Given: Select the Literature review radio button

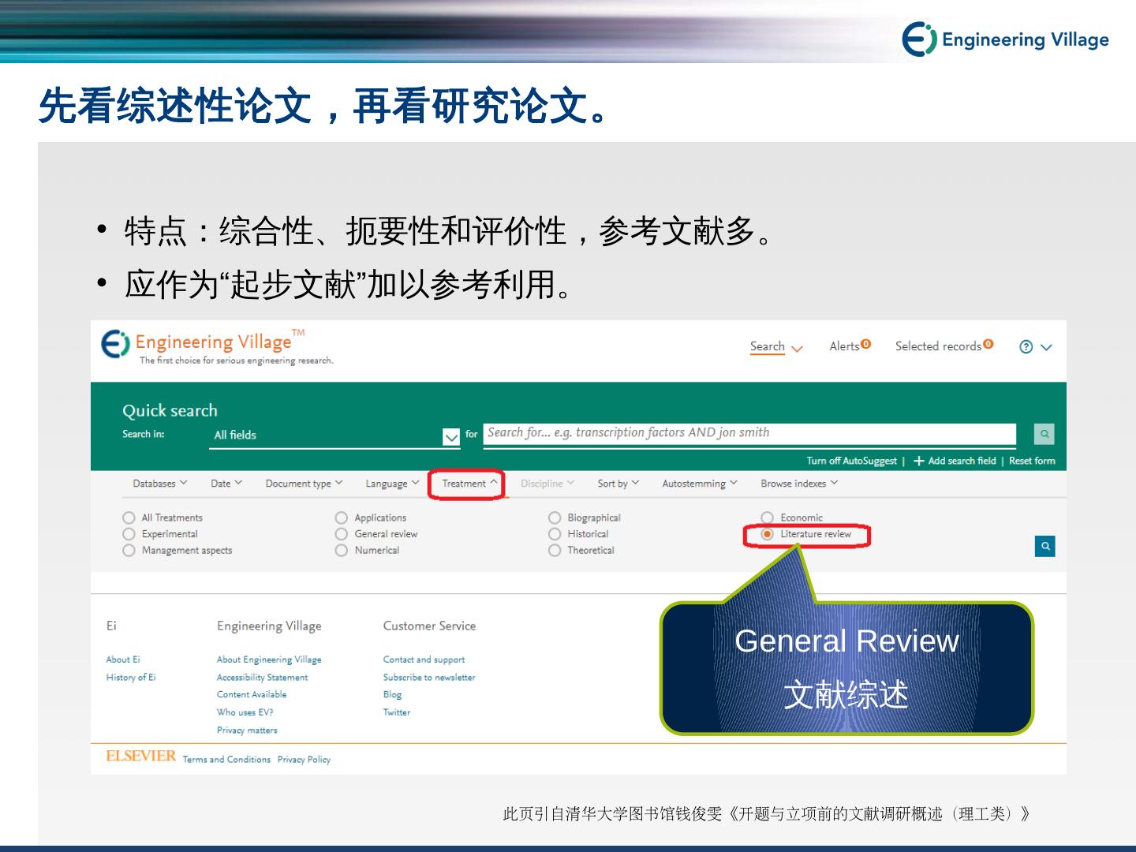Looking at the screenshot, I should (768, 534).
